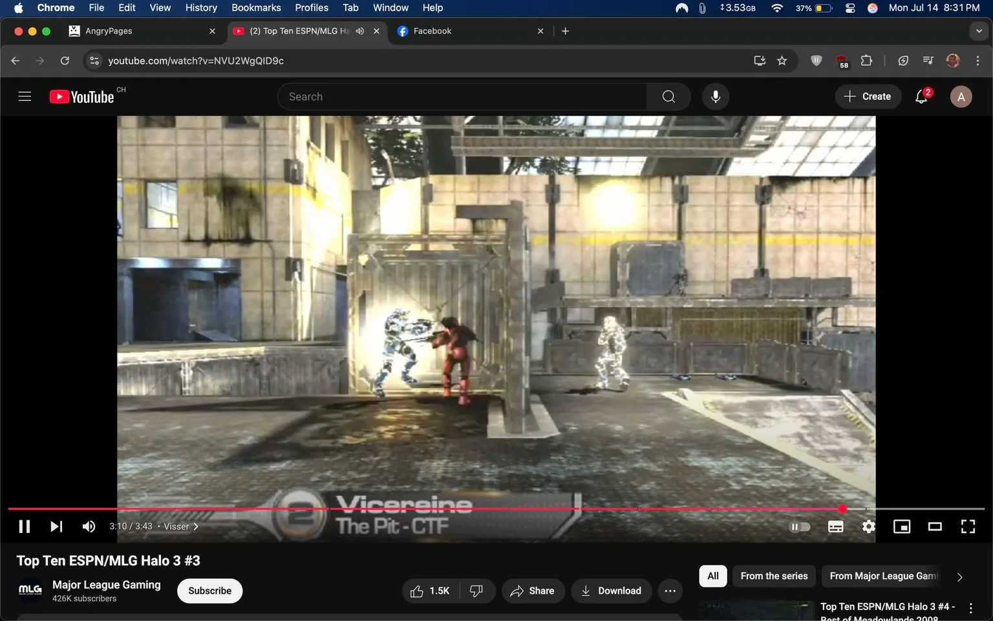Seek using the red video progress bar
993x621 pixels.
pyautogui.click(x=453, y=509)
